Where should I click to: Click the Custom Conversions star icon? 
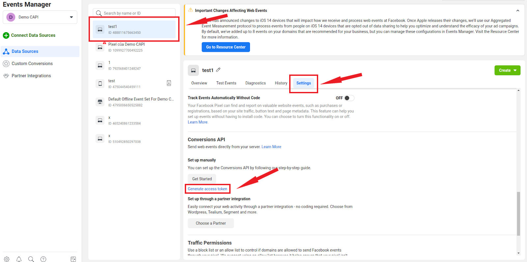point(6,64)
